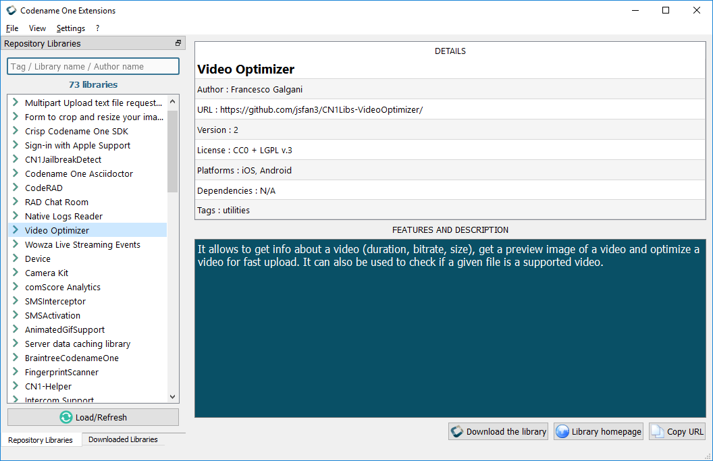The image size is (713, 461).
Task: Select Camera Kit library text
Action: [x=47, y=273]
